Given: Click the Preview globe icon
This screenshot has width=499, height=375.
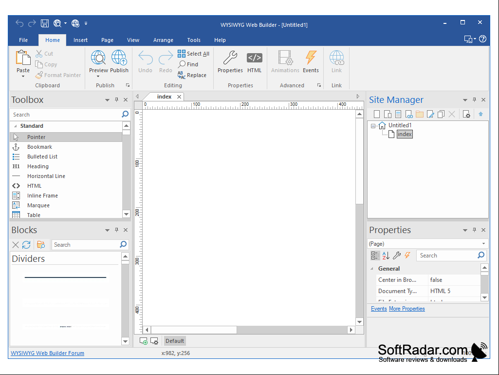Looking at the screenshot, I should tap(98, 58).
